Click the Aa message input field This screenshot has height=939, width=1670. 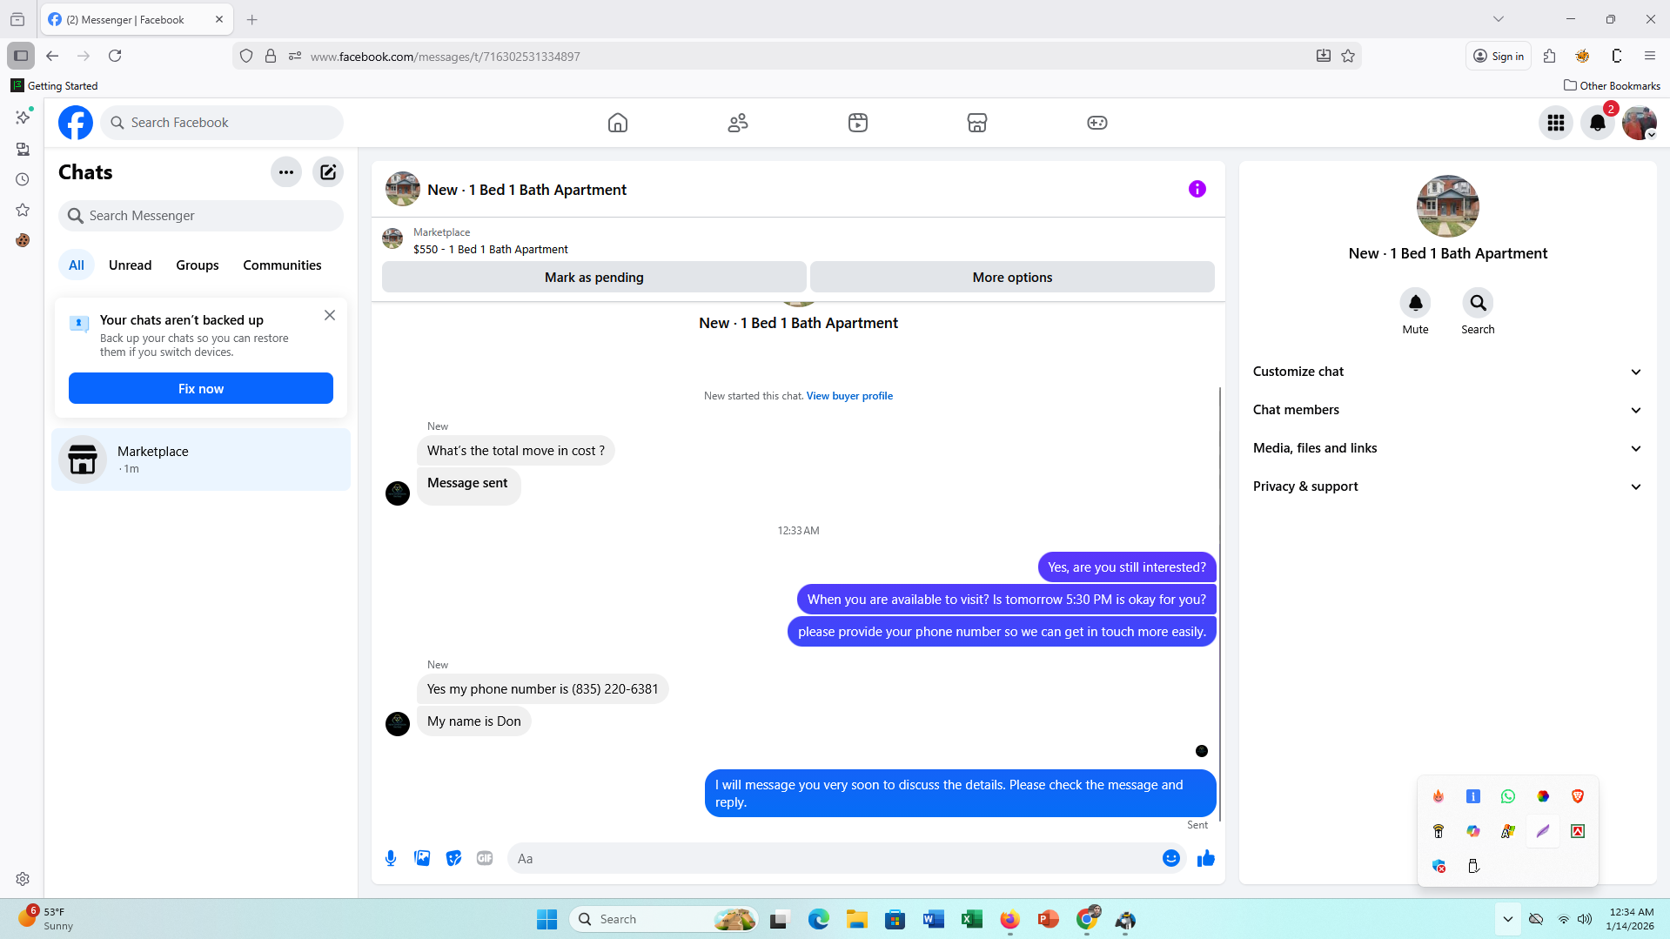835,858
